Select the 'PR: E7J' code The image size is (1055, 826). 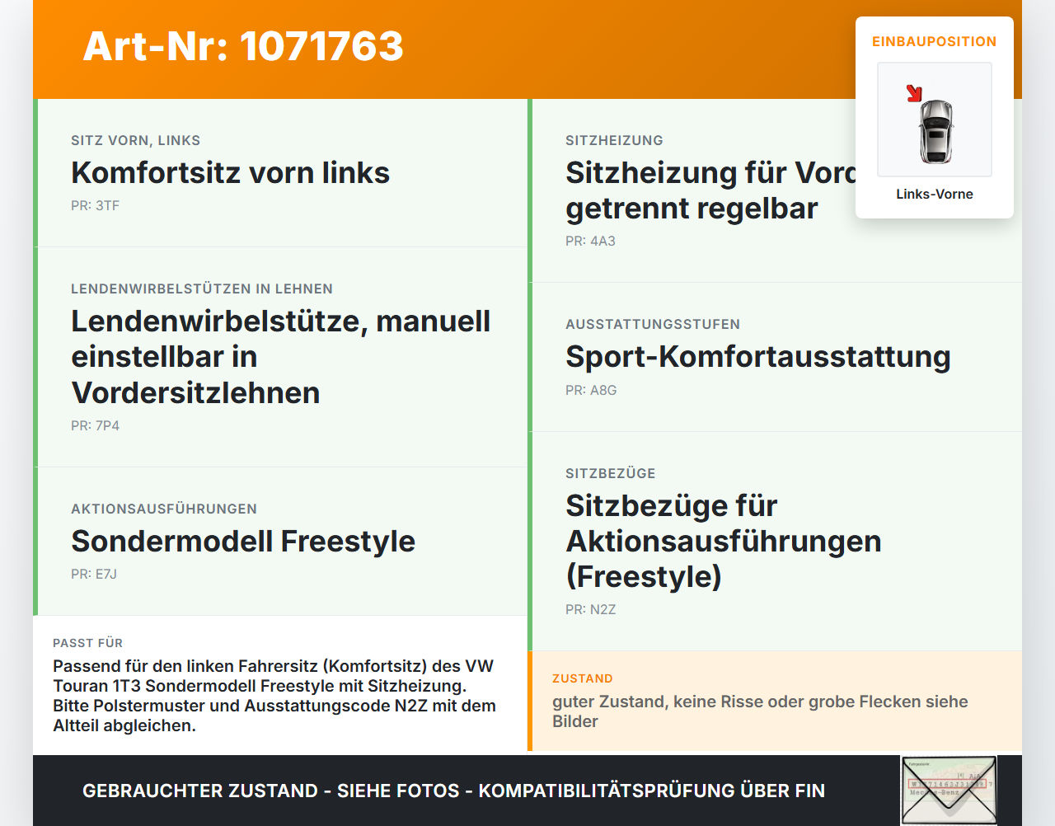94,574
